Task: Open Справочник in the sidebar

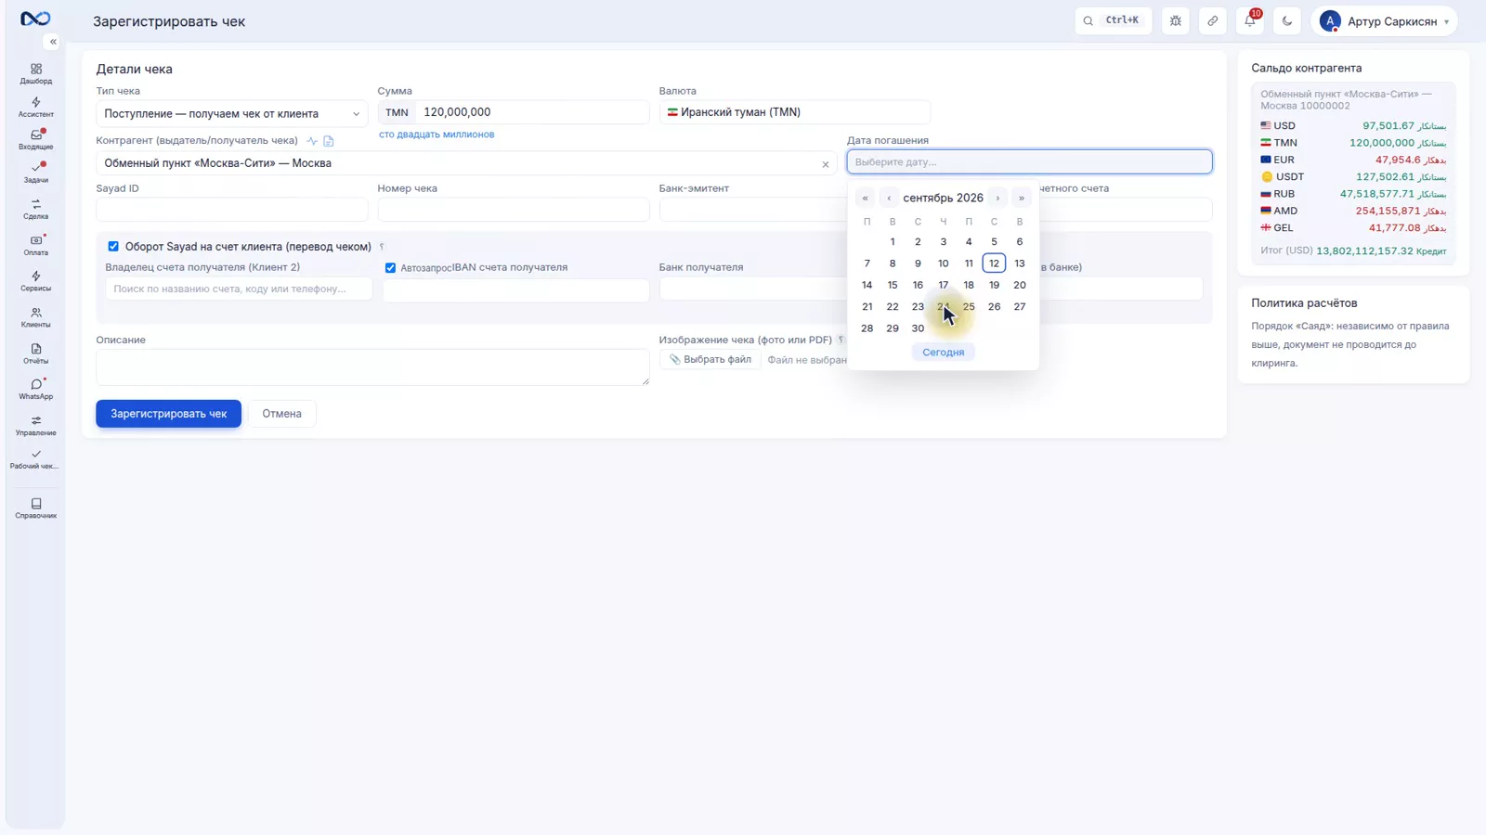Action: pyautogui.click(x=36, y=508)
